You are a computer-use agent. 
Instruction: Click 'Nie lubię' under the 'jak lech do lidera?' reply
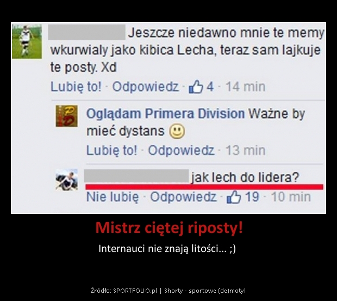(113, 197)
